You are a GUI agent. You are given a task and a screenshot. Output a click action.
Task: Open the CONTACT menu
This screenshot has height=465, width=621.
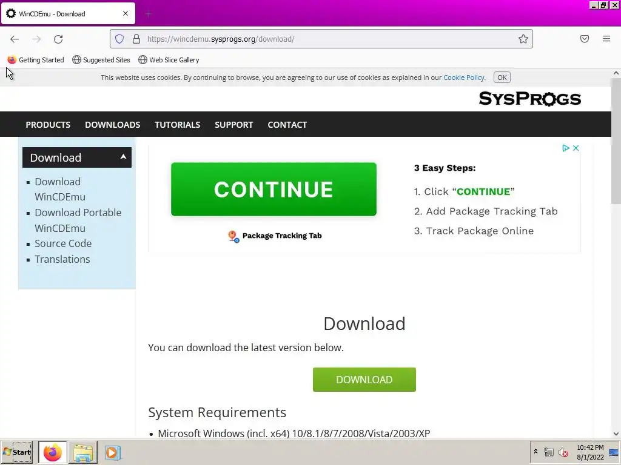pyautogui.click(x=287, y=125)
